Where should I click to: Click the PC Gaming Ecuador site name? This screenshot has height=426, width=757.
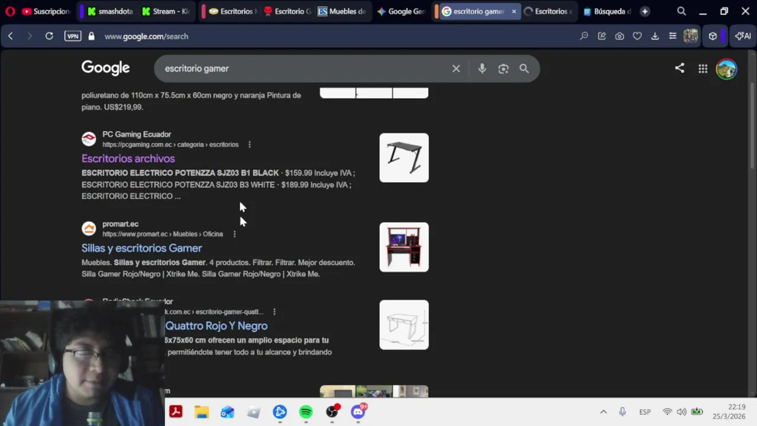137,134
